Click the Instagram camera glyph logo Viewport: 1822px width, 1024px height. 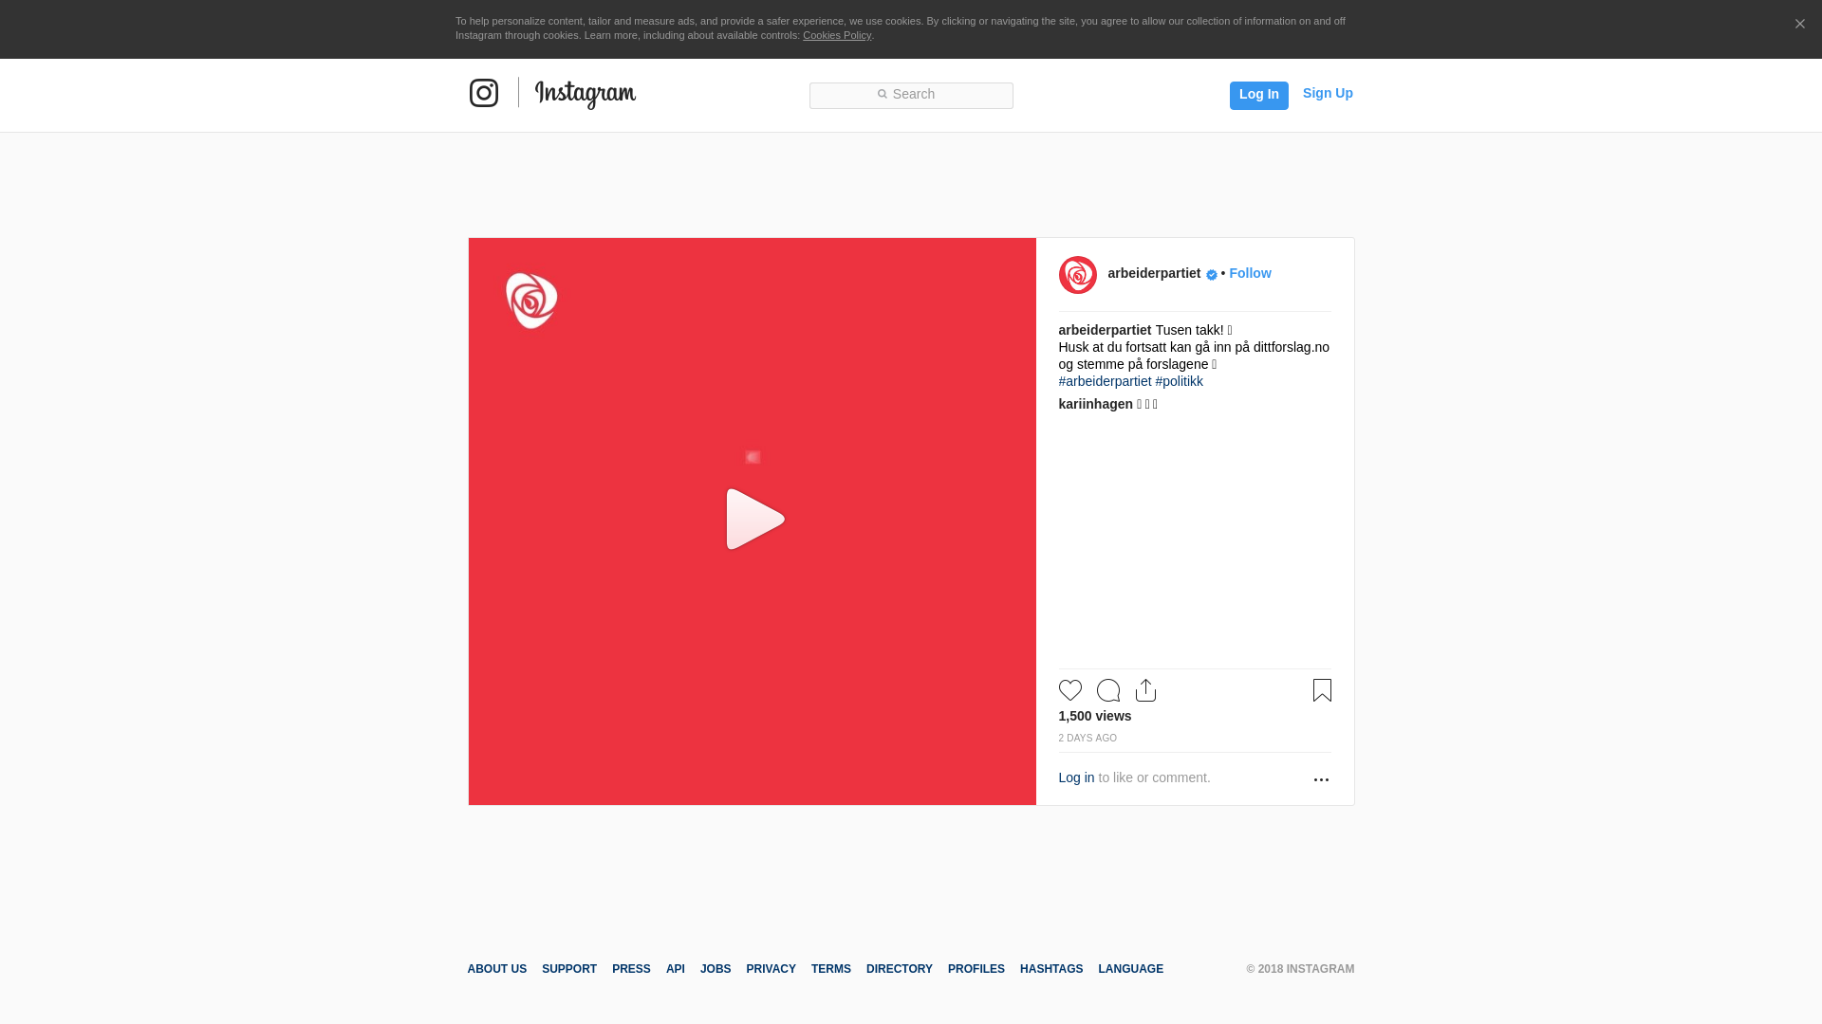pos(484,93)
